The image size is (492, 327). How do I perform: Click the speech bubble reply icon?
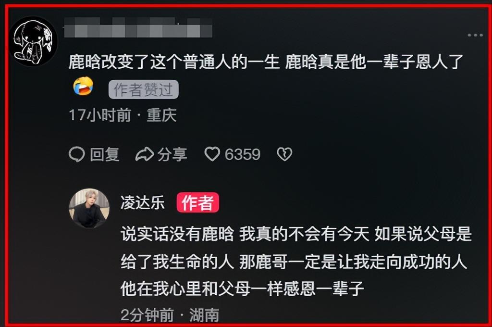(x=77, y=154)
